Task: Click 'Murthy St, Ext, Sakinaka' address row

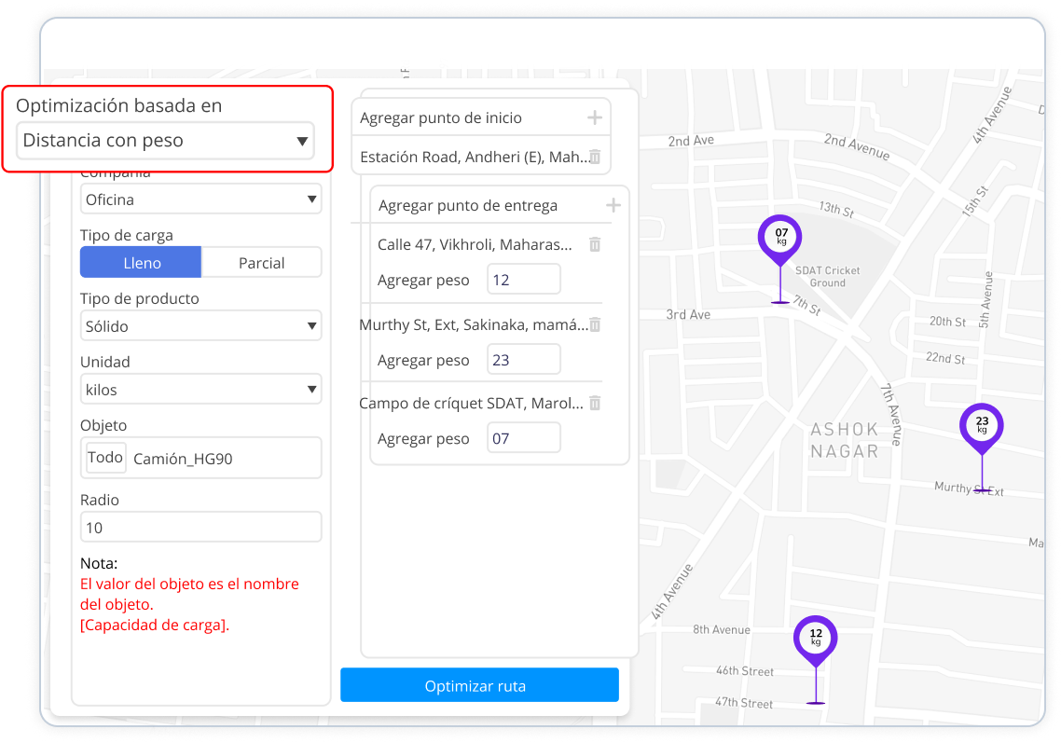Action: 474,324
